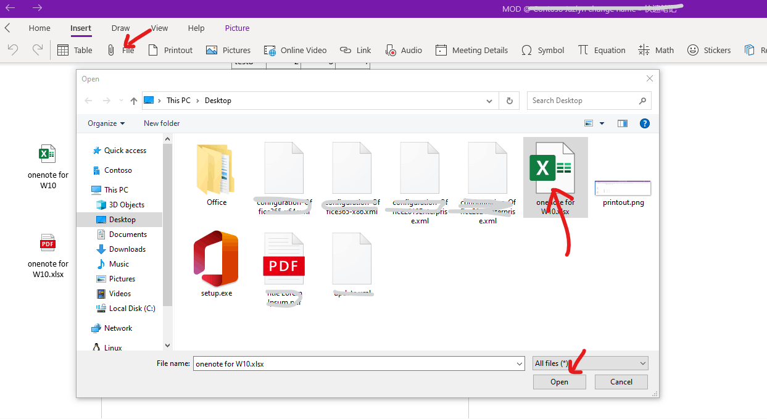Screen dimensions: 767x419
Task: Collapse navigation with the chevron beside Home
Action: pyautogui.click(x=7, y=28)
